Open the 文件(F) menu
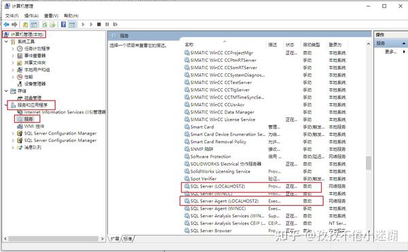 point(12,16)
